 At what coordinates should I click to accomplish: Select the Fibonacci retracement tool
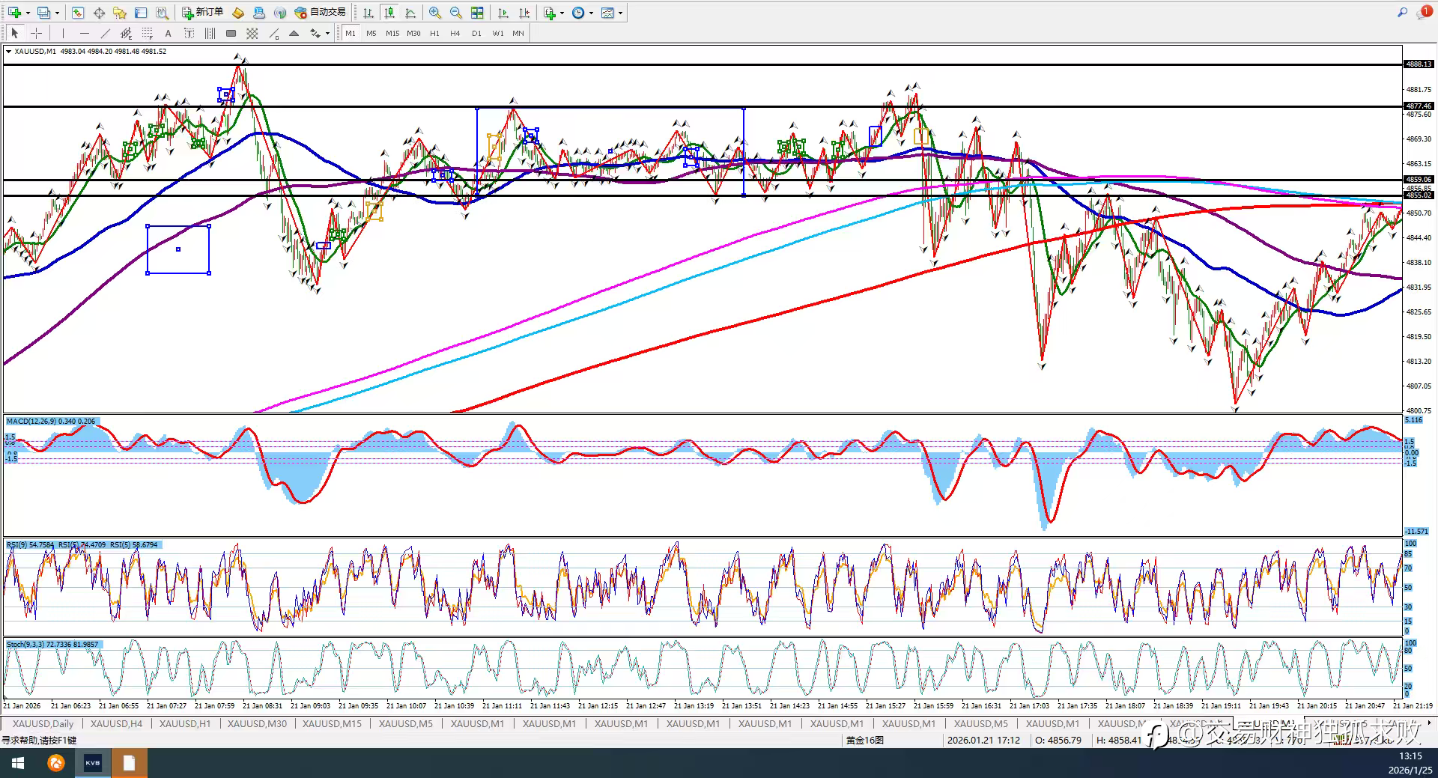coord(148,33)
